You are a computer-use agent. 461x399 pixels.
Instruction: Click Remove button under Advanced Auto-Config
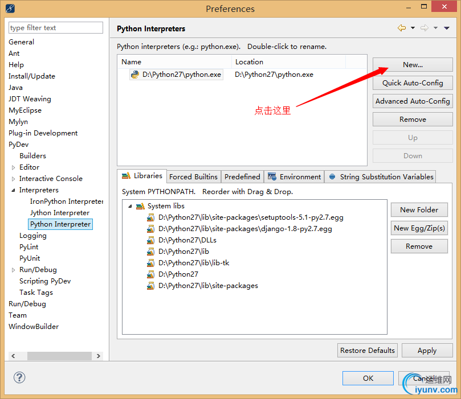(413, 119)
